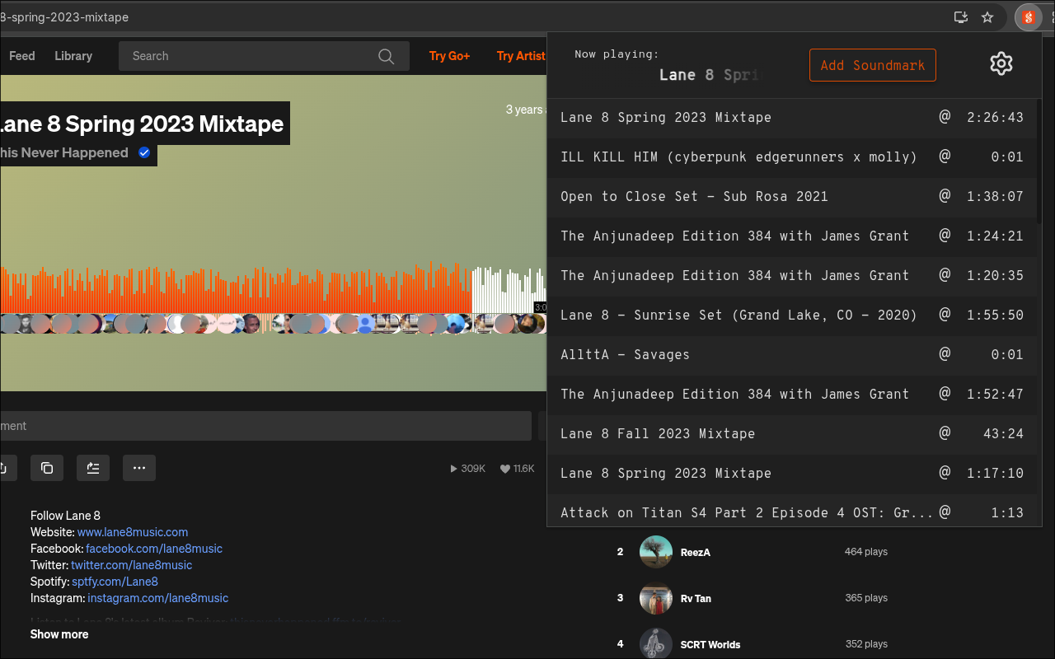Click the Try Artist link

(521, 56)
